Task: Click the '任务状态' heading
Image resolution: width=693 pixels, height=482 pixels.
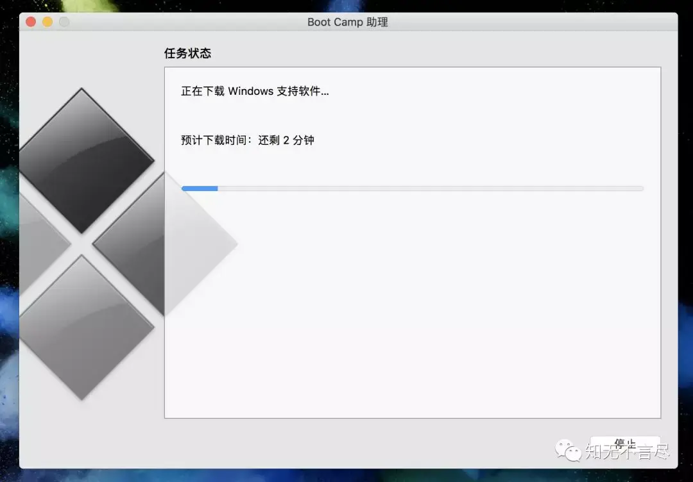Action: [188, 53]
